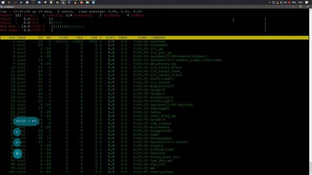Viewport: 312px width, 175px height.
Task: Click the TIME+ column header
Action: click(143, 37)
